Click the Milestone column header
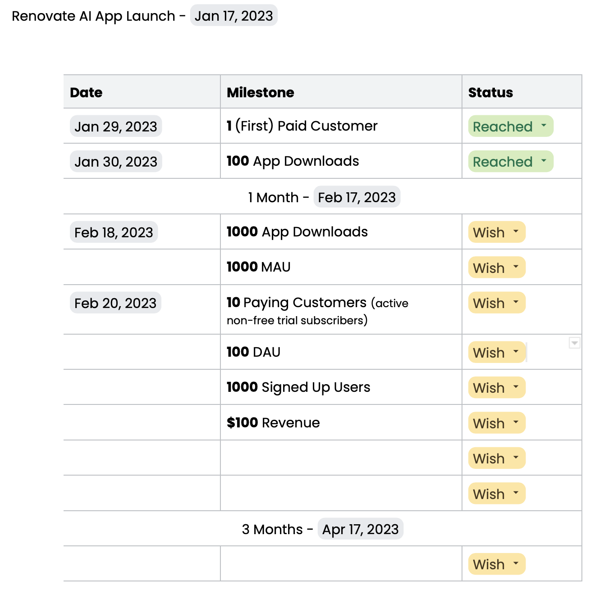 pos(261,92)
